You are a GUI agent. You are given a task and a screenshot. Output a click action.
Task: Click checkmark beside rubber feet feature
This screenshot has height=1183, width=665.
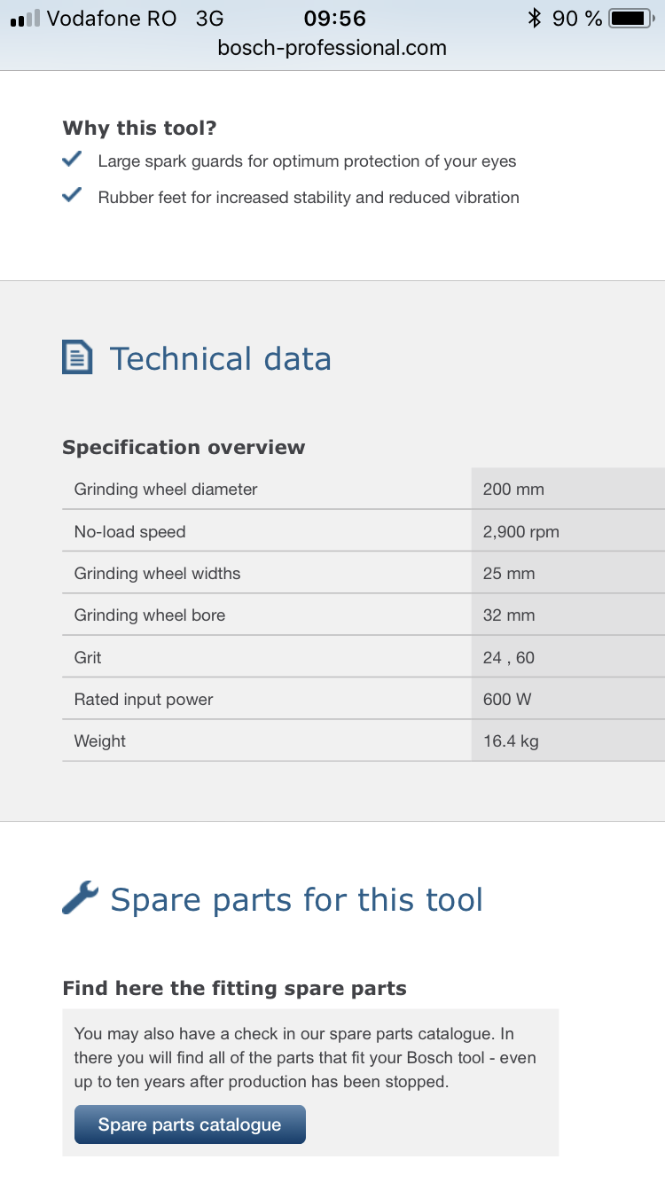coord(72,197)
